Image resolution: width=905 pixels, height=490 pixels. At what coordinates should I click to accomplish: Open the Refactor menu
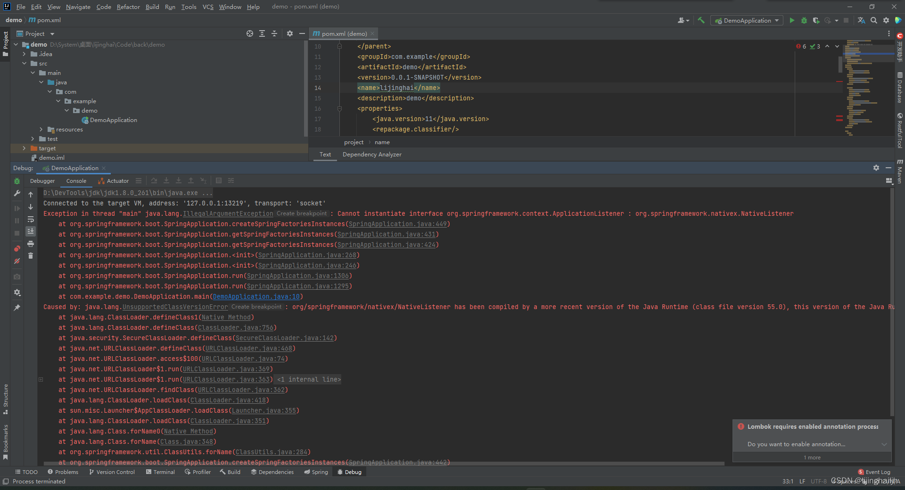coord(128,7)
